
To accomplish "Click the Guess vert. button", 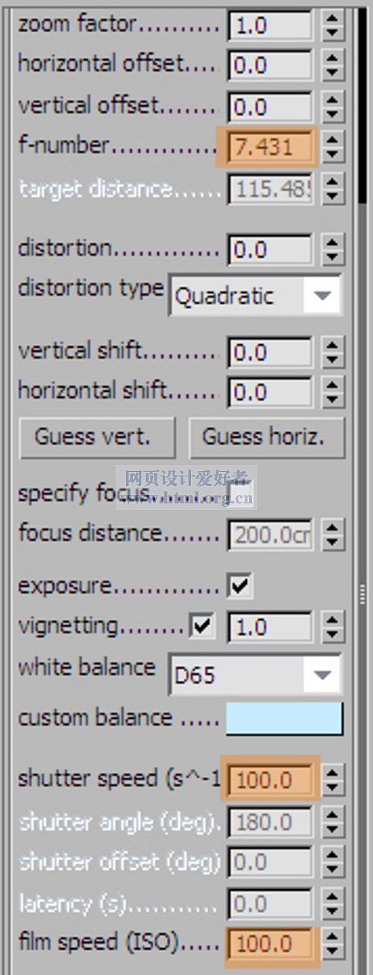I will click(93, 437).
